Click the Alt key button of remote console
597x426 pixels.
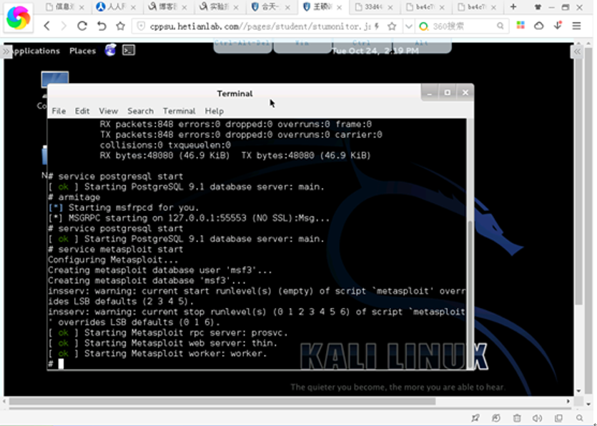click(x=422, y=46)
